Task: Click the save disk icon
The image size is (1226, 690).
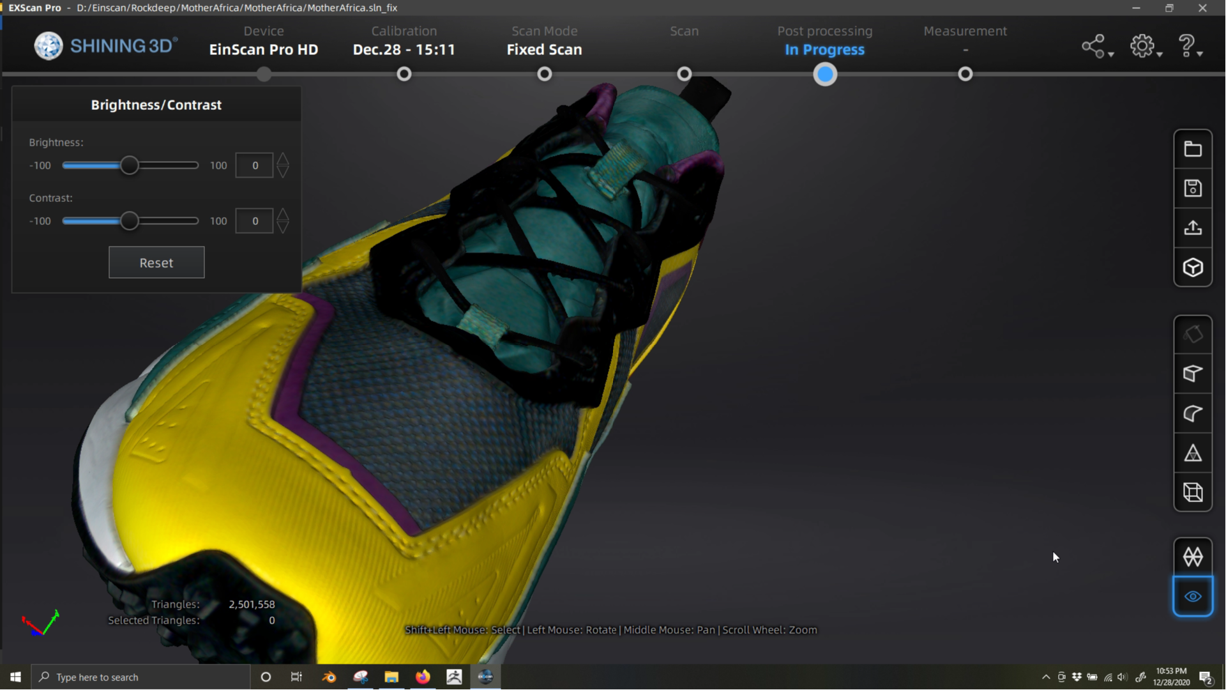Action: (1193, 188)
